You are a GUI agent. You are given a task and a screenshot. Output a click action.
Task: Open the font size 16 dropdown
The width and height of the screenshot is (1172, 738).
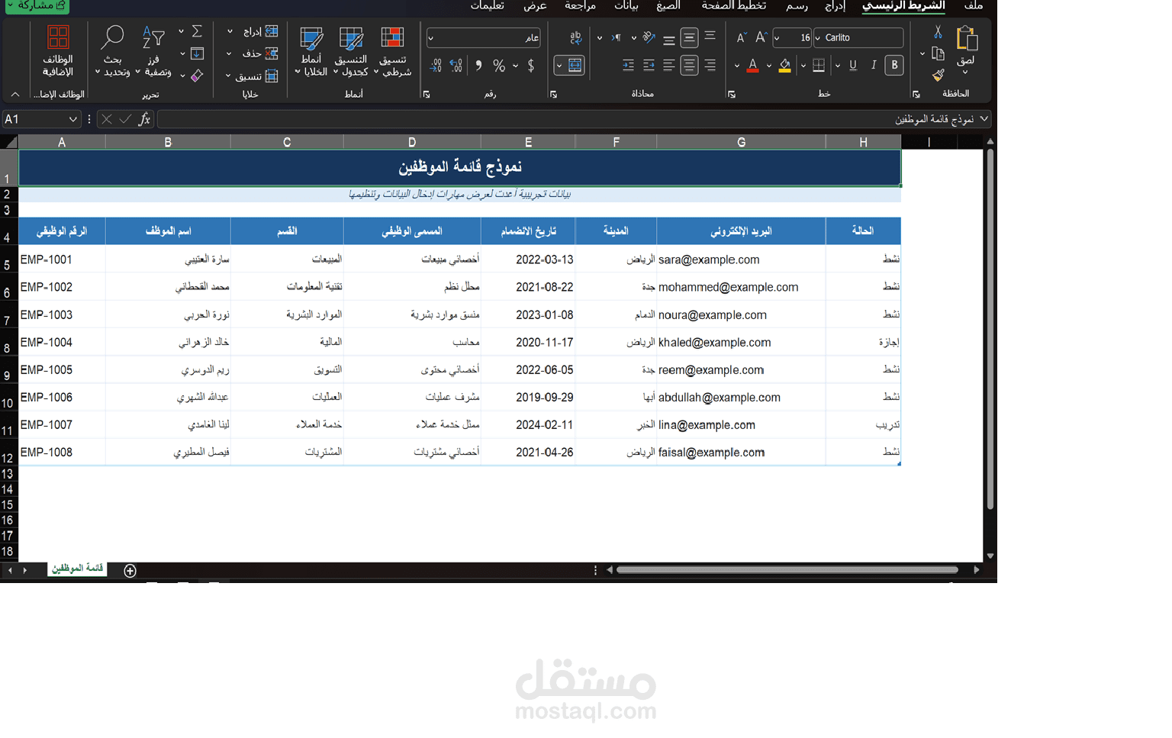tap(777, 37)
